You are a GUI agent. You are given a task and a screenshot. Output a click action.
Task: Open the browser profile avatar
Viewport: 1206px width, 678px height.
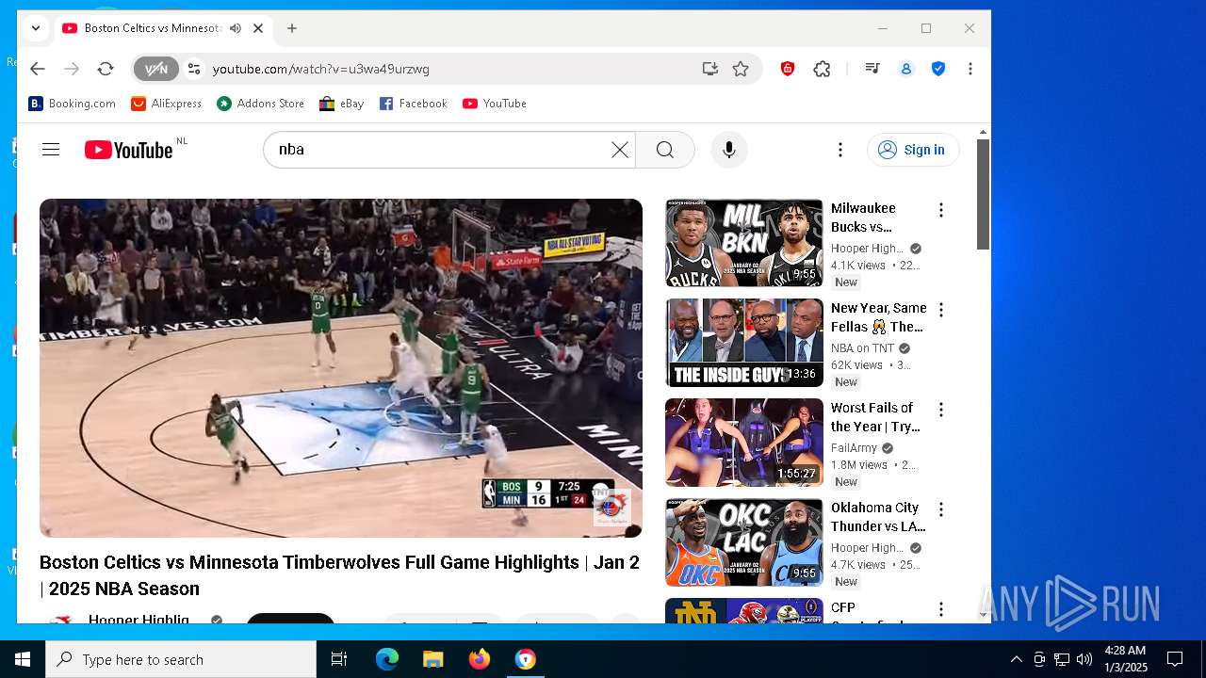906,69
